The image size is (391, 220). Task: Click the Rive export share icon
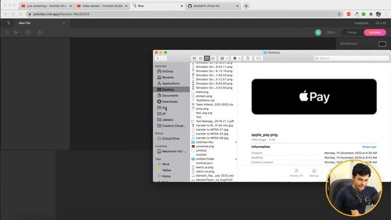pos(39,32)
